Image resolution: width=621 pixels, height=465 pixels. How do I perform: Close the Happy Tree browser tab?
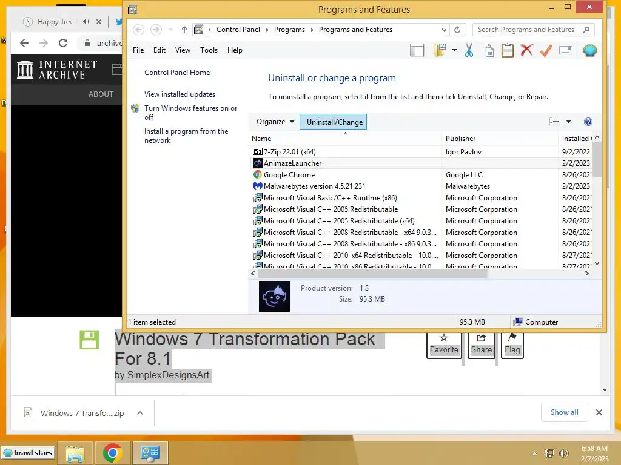tap(99, 22)
